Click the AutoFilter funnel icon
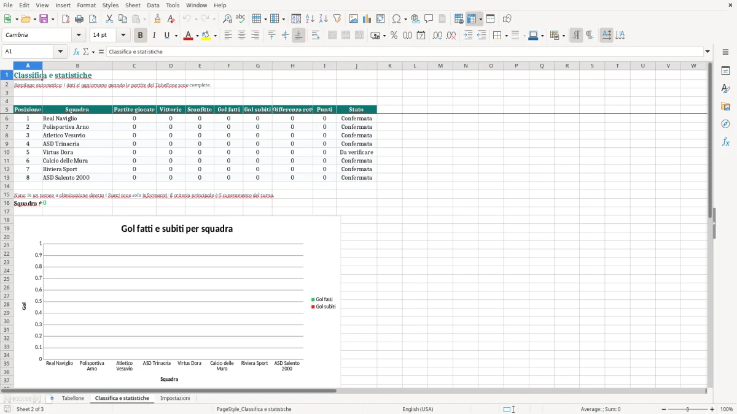Viewport: 737px width, 414px height. [337, 19]
